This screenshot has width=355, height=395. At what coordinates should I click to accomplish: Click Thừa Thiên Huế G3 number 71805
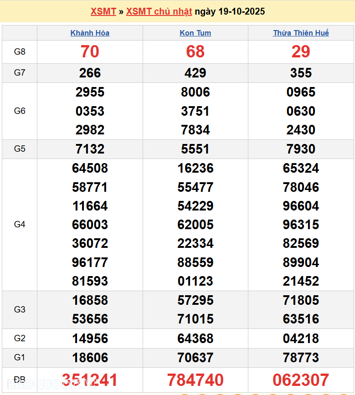301,300
